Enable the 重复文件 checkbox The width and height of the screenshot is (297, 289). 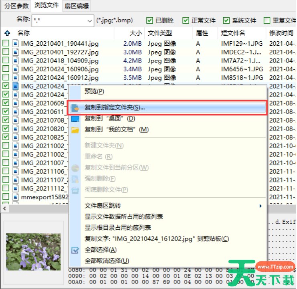[x=267, y=20]
